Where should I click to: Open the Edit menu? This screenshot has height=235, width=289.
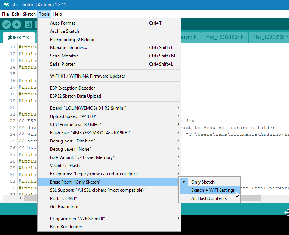[x=16, y=14]
